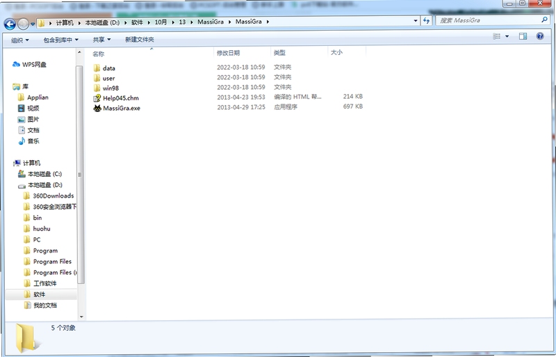Expand the arrow after 10月 breadcrumb

coord(173,22)
